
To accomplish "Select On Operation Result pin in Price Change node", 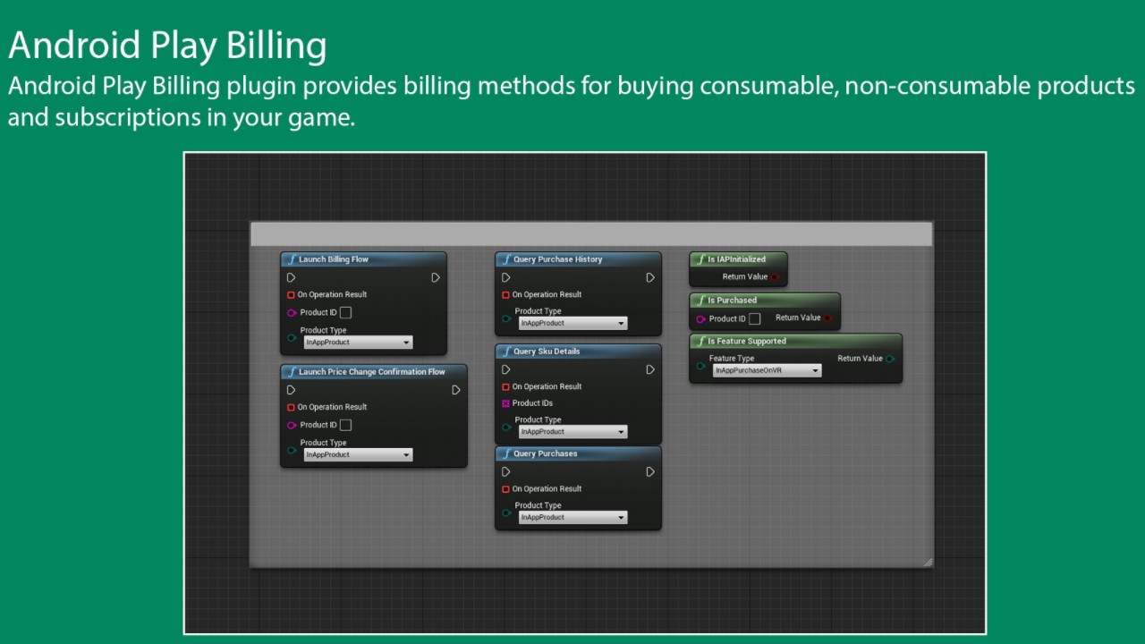I will pos(291,407).
